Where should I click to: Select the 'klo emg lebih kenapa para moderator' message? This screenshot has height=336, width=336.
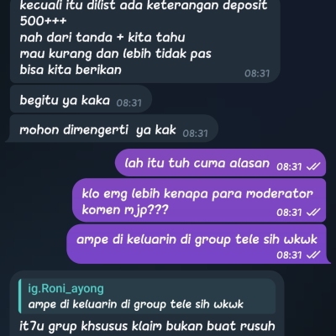199,201
